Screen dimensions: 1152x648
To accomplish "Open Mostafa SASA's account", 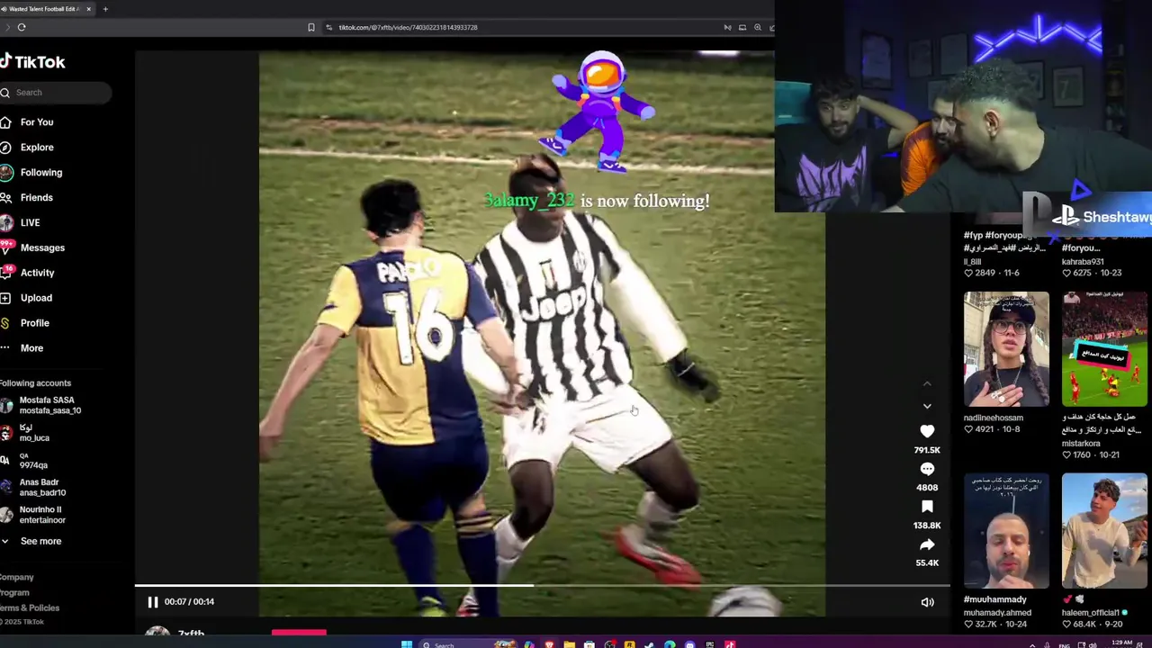I will [x=41, y=405].
